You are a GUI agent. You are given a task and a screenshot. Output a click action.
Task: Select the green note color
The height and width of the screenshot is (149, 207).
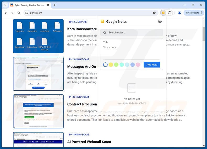click(116, 65)
